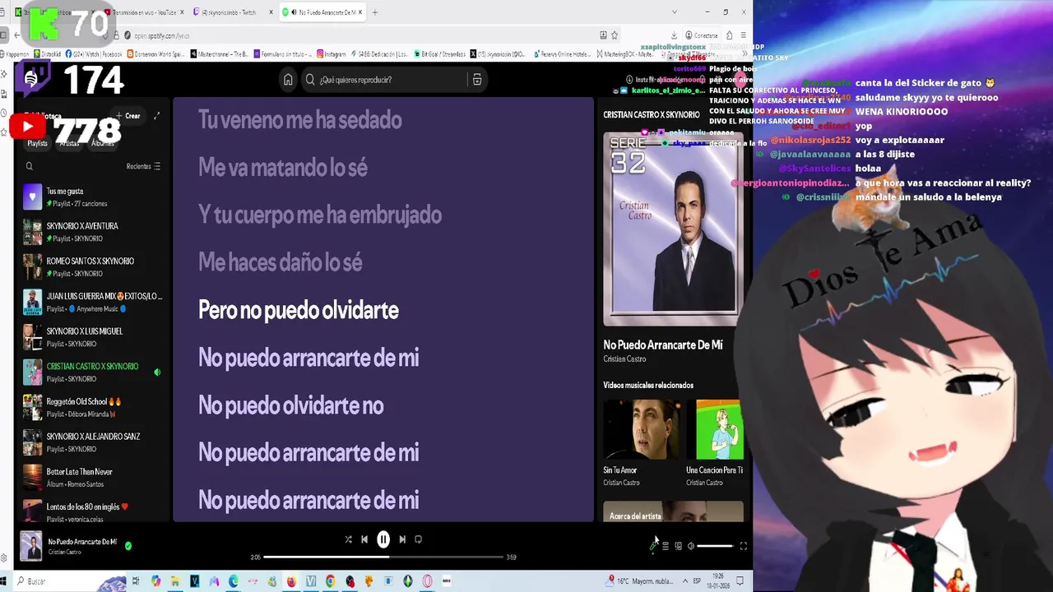Go to Spotify home
The height and width of the screenshot is (592, 1053).
tap(288, 80)
